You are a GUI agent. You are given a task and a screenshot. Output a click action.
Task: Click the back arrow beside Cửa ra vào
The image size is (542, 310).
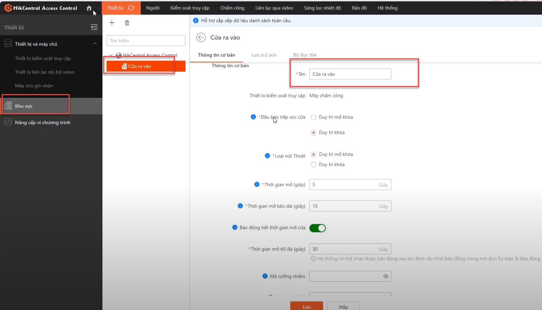click(x=201, y=38)
